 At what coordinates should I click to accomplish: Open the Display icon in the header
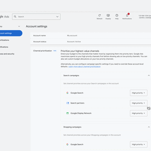click(x=108, y=15)
